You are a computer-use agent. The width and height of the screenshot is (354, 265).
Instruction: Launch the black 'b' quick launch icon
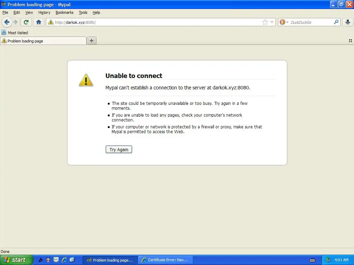coord(41,260)
